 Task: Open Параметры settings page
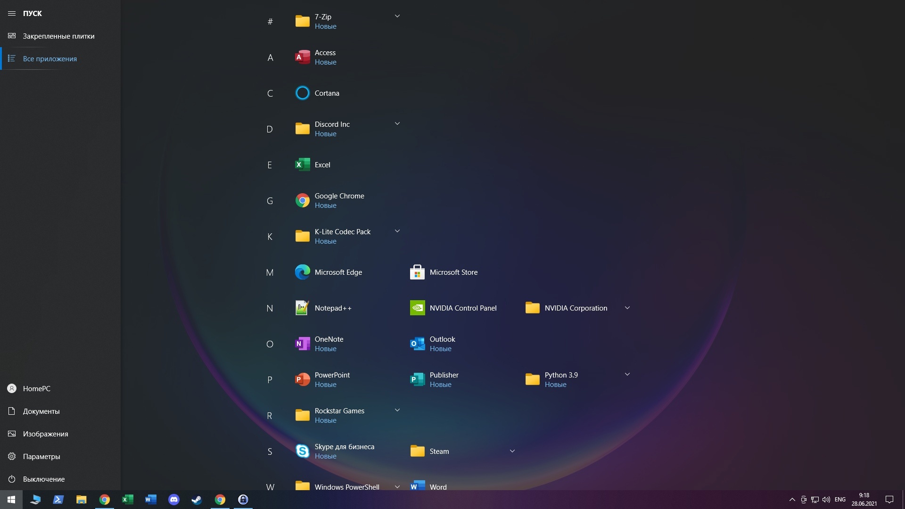pyautogui.click(x=41, y=456)
